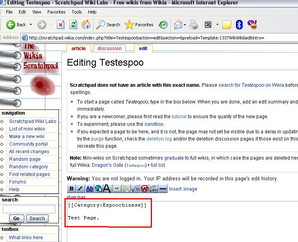Click the purge function link

click(x=97, y=139)
